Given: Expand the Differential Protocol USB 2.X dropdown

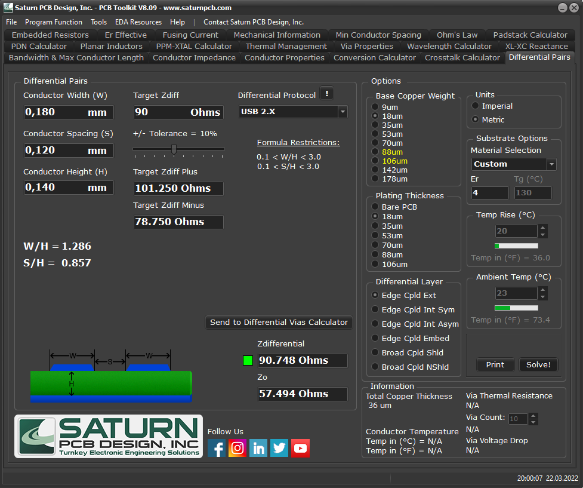Looking at the screenshot, I should 343,111.
